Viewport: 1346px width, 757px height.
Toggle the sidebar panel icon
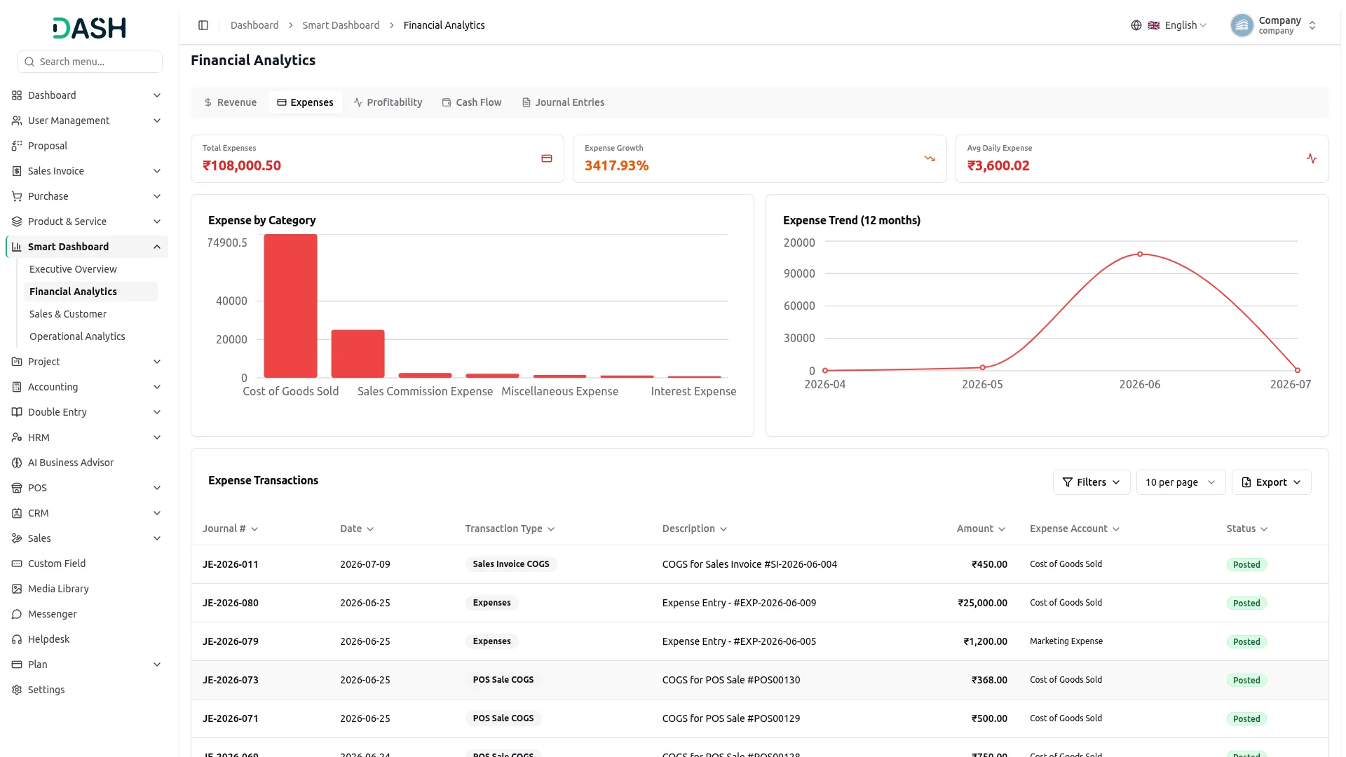coord(203,25)
